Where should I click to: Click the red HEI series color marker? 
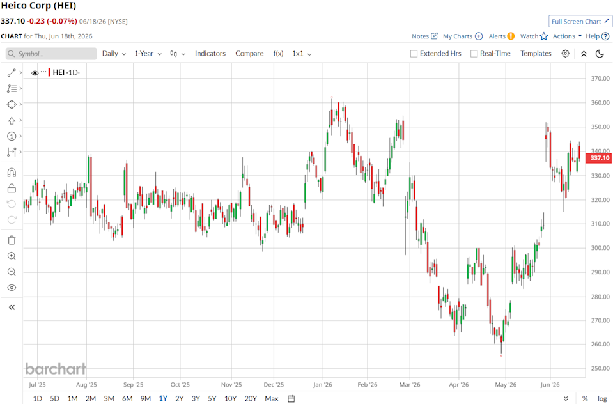pyautogui.click(x=49, y=72)
